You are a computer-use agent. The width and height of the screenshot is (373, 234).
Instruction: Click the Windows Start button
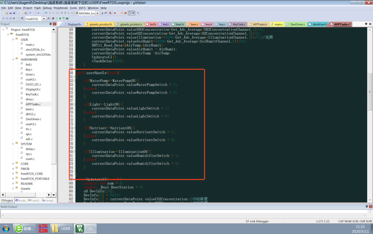(x=6, y=229)
